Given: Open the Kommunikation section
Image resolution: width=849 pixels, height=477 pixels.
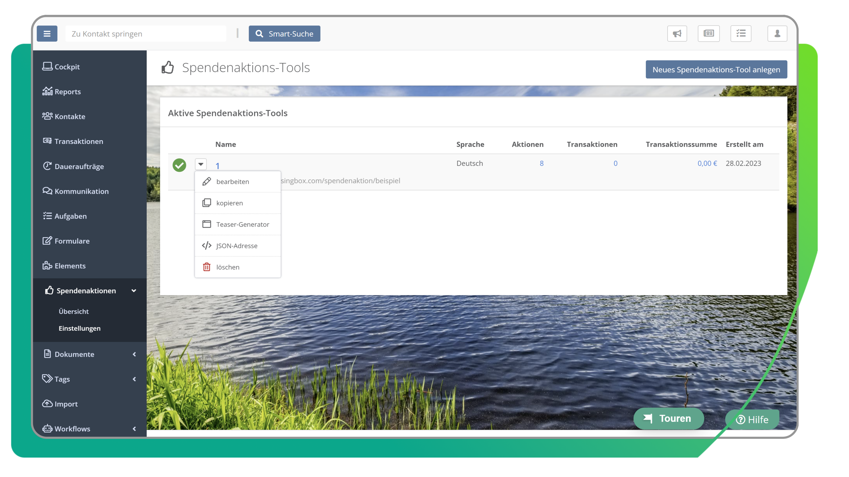Looking at the screenshot, I should (81, 191).
